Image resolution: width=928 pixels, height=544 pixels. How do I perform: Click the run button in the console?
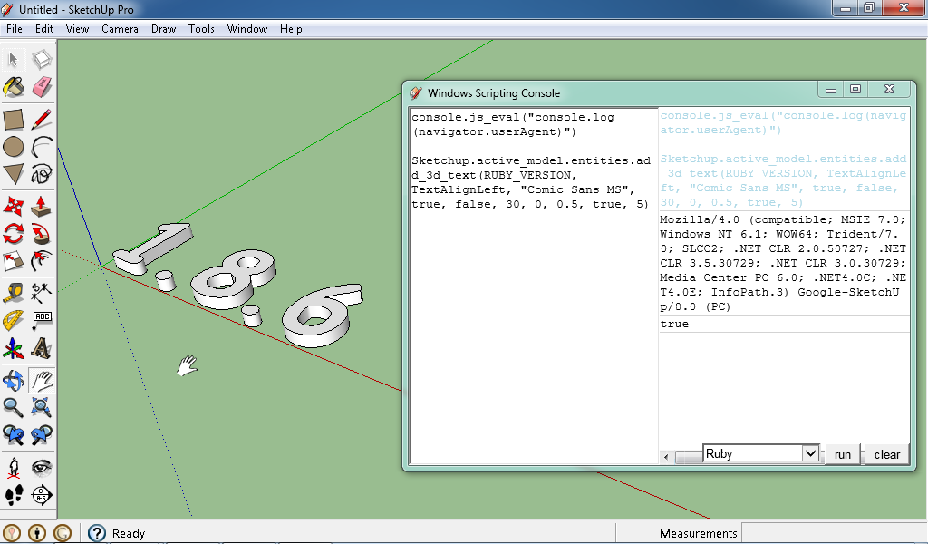pos(842,454)
